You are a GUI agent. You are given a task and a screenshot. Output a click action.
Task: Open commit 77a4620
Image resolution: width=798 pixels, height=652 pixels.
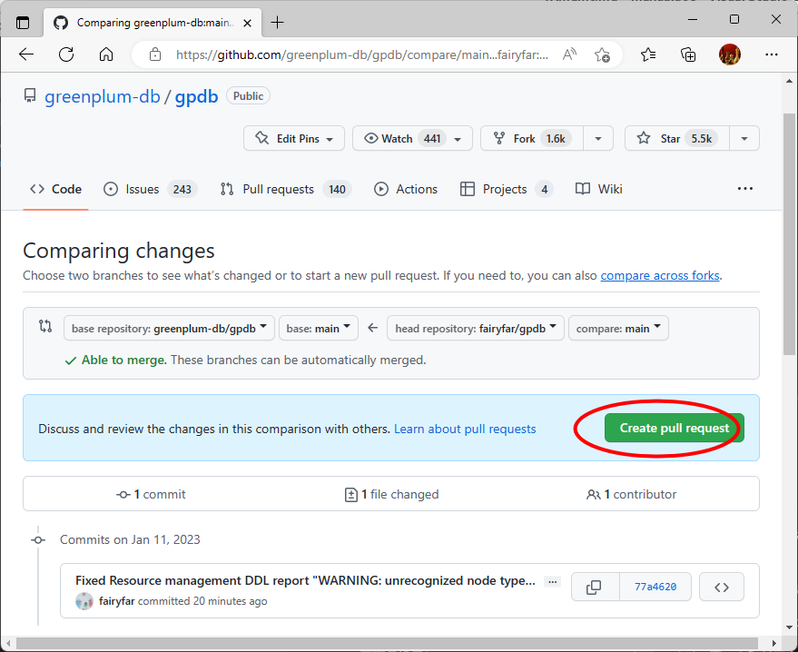pyautogui.click(x=655, y=587)
